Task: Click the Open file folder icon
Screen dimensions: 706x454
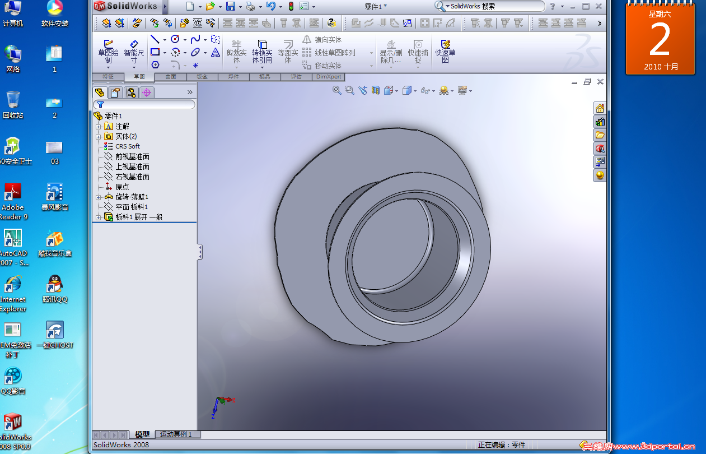Action: tap(210, 6)
